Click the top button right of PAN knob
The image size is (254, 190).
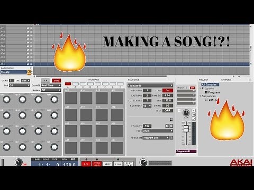[194, 110]
